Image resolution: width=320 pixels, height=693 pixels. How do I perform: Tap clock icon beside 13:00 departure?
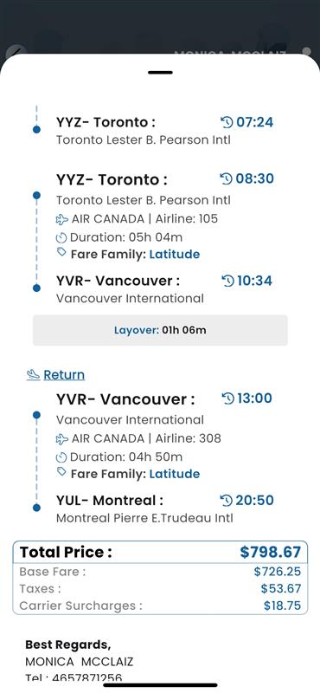click(227, 398)
